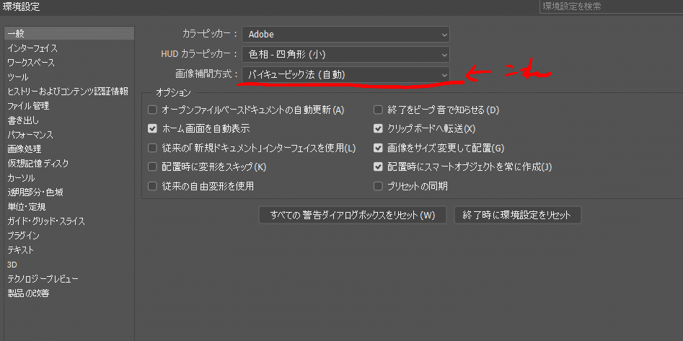Click すべての警告ダイアログボックスをリセット button

[x=353, y=215]
